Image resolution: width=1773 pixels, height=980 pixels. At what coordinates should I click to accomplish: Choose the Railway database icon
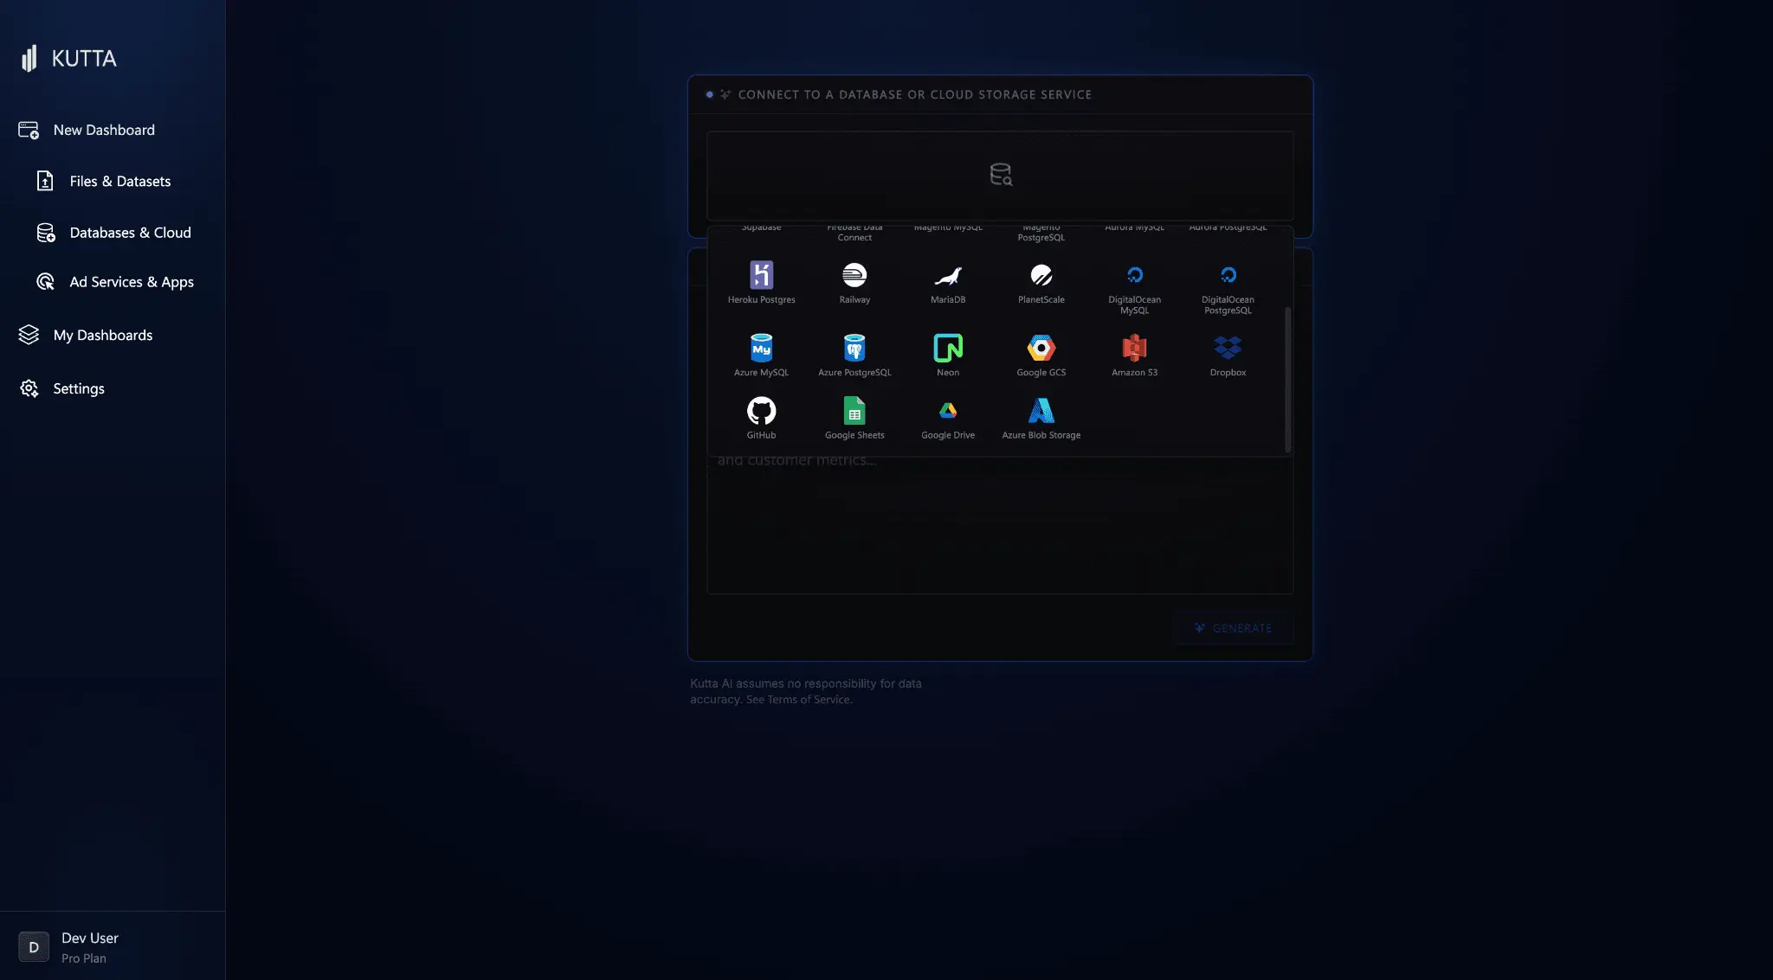tap(854, 275)
